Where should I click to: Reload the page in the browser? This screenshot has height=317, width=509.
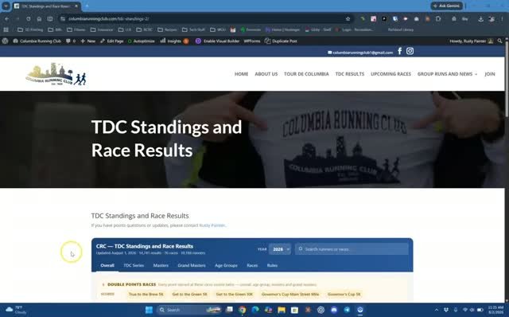pyautogui.click(x=29, y=19)
